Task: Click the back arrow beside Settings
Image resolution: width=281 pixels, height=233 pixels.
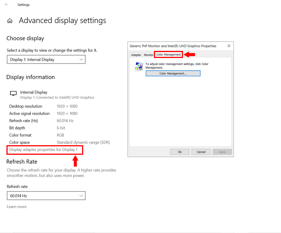Action: [7, 5]
